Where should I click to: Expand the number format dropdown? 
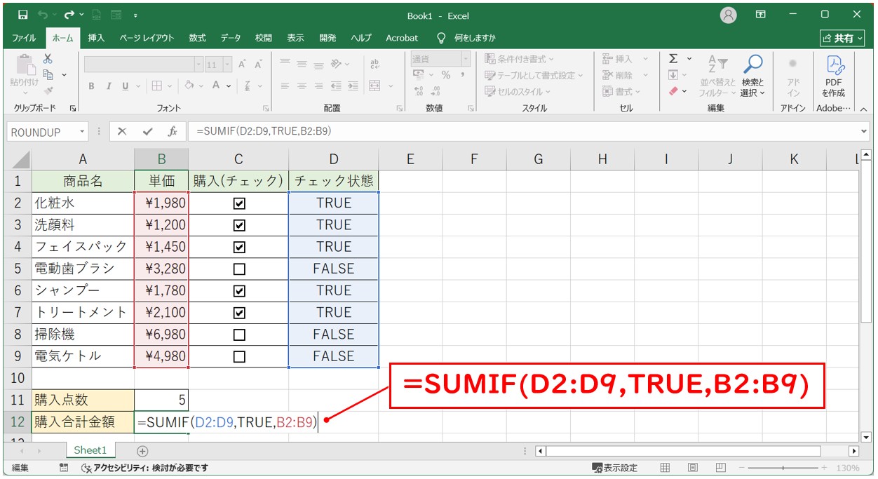pos(465,59)
